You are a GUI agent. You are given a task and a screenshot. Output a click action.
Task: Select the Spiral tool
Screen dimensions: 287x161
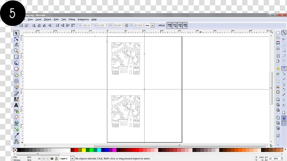[16, 81]
